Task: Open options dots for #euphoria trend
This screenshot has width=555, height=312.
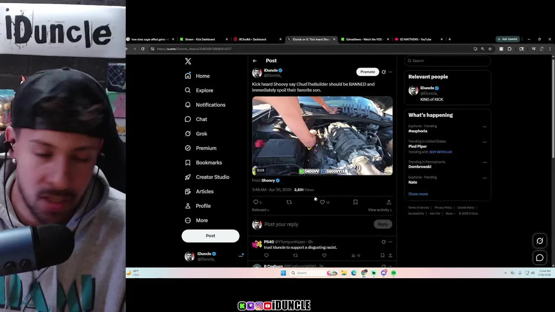Action: coord(484,127)
